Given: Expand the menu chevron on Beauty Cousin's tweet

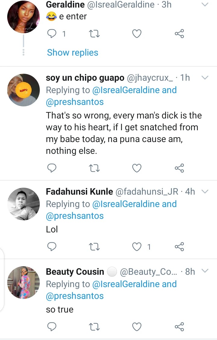Looking at the screenshot, I should [x=205, y=271].
